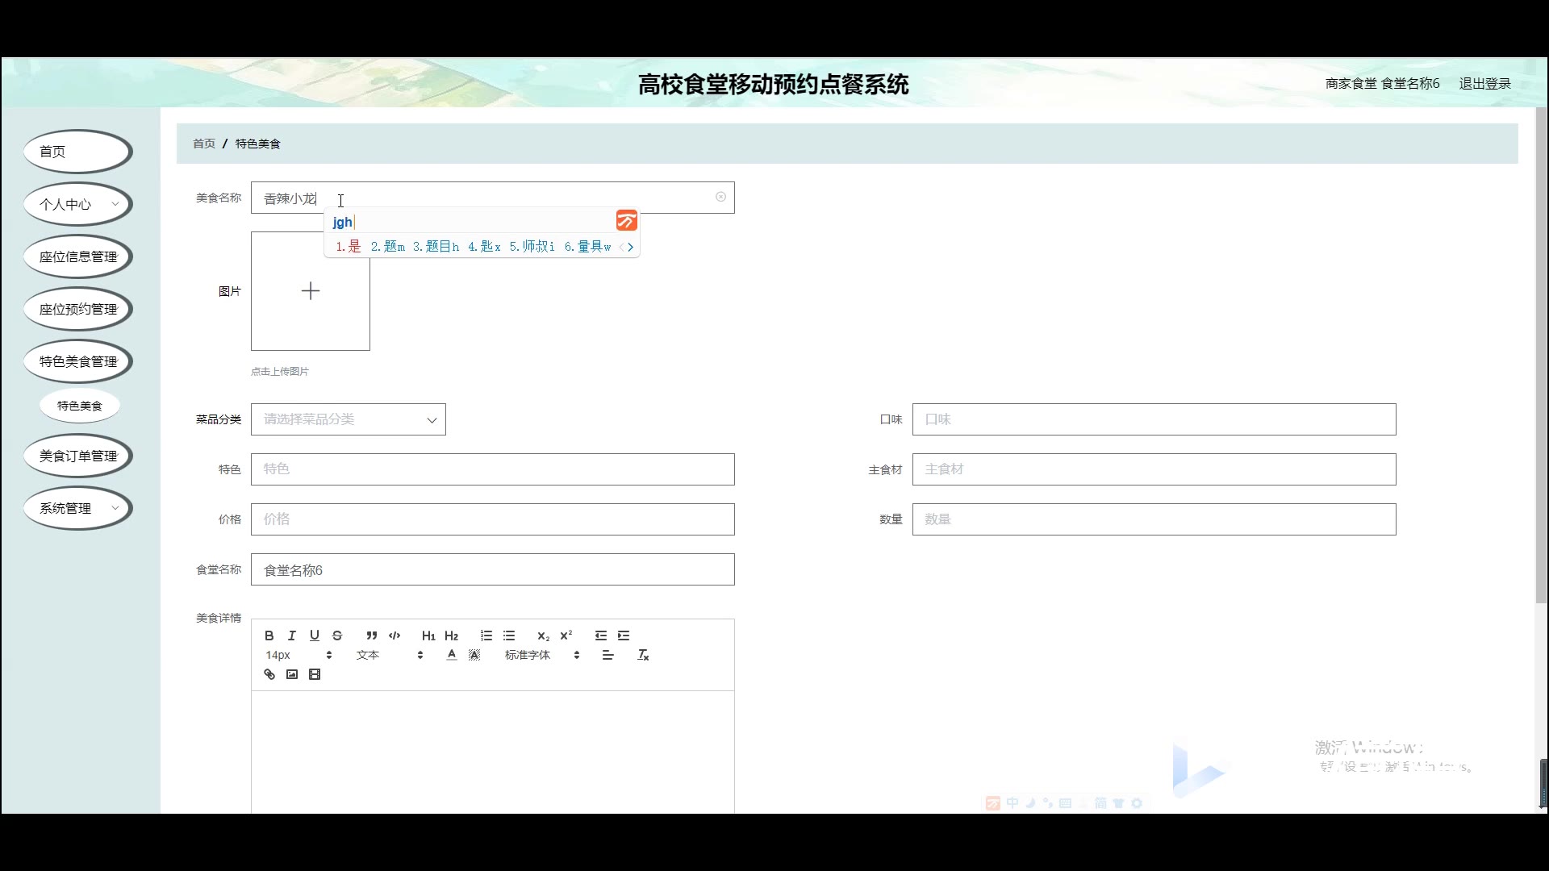Toggle bold formatting in editor
Viewport: 1549px width, 871px height.
coord(269,636)
